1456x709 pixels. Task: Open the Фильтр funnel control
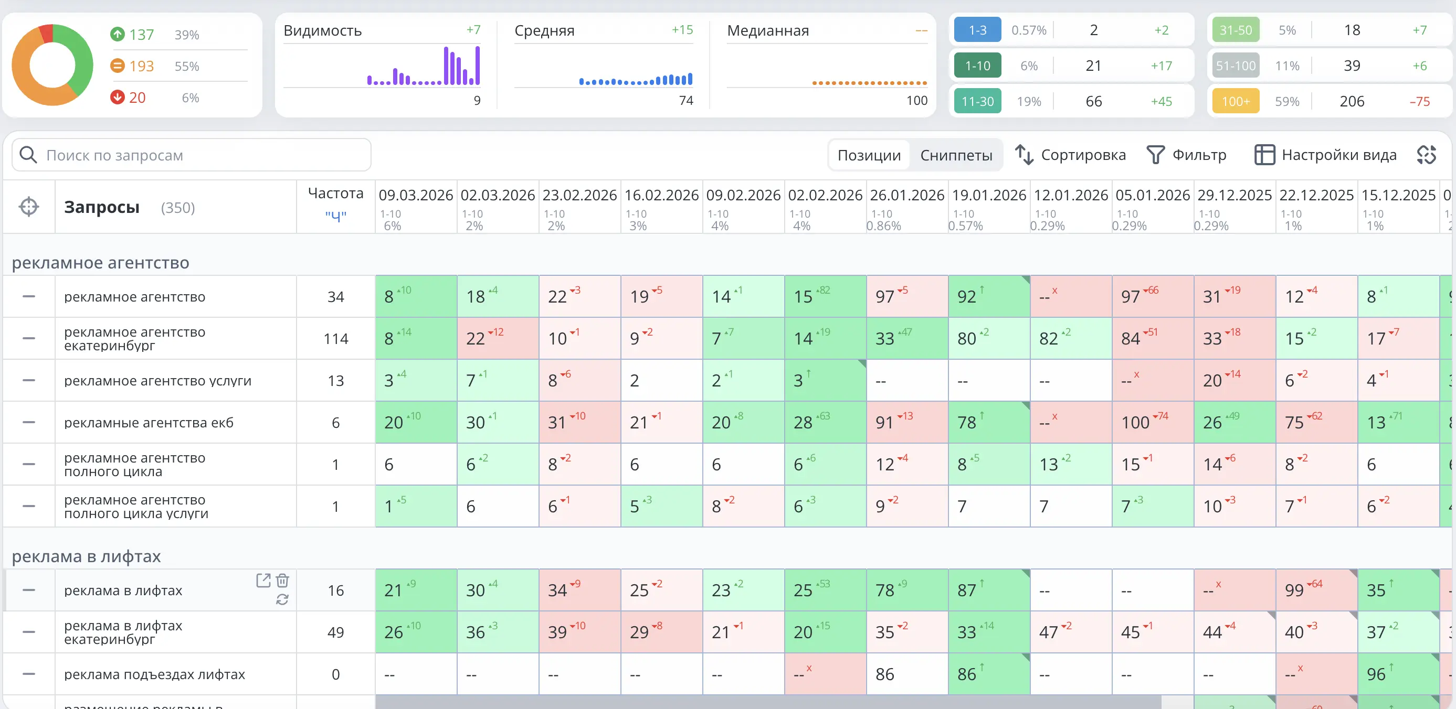click(x=1186, y=155)
